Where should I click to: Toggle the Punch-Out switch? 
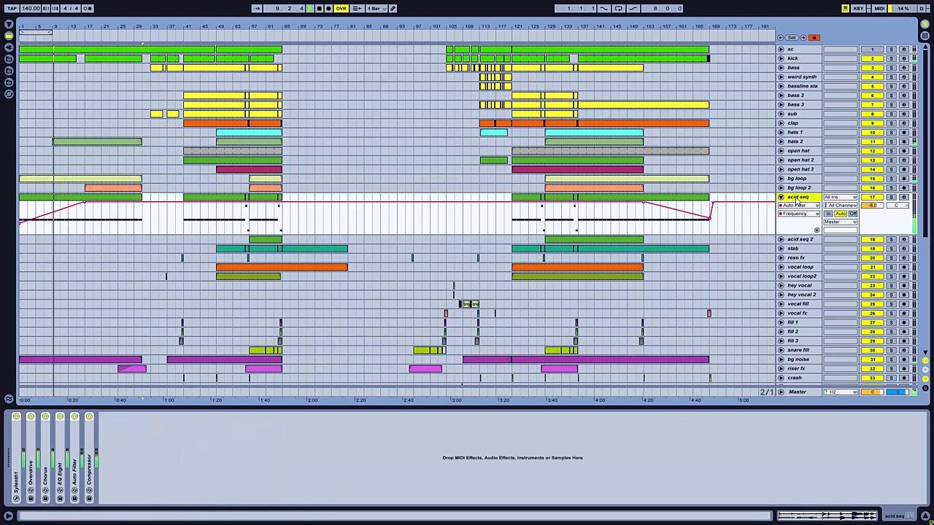point(633,8)
